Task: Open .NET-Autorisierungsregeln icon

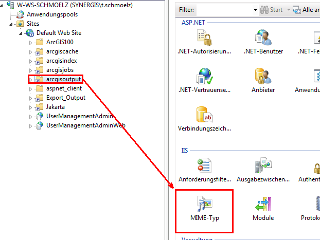Action: (x=204, y=38)
